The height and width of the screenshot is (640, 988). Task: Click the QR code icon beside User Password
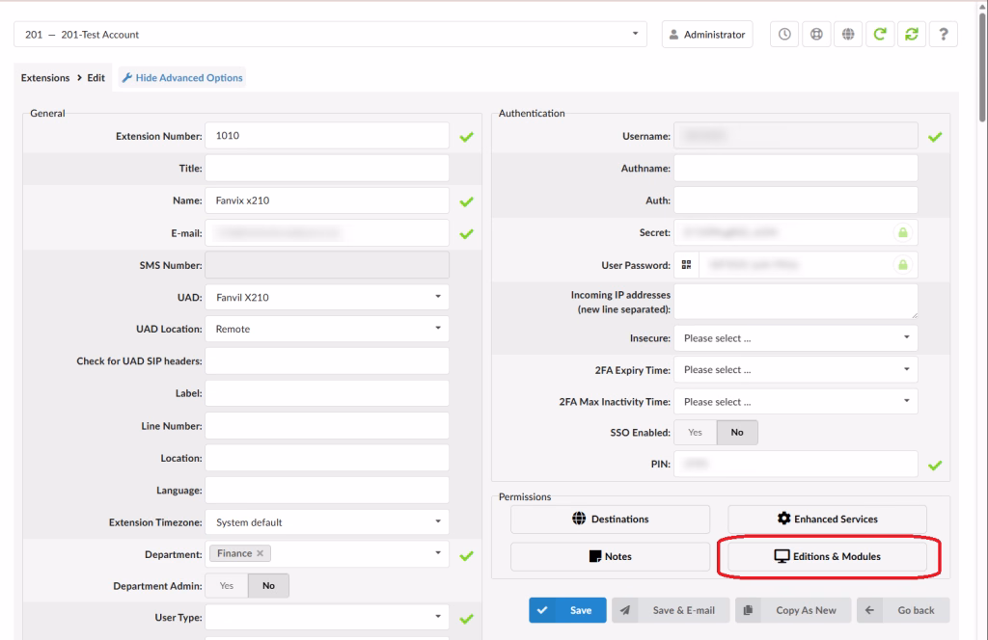tap(686, 265)
